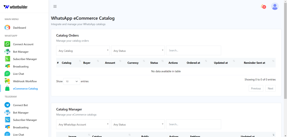The width and height of the screenshot is (287, 137).
Task: Go to WhatsApp Bot Manager
Action: (21, 52)
